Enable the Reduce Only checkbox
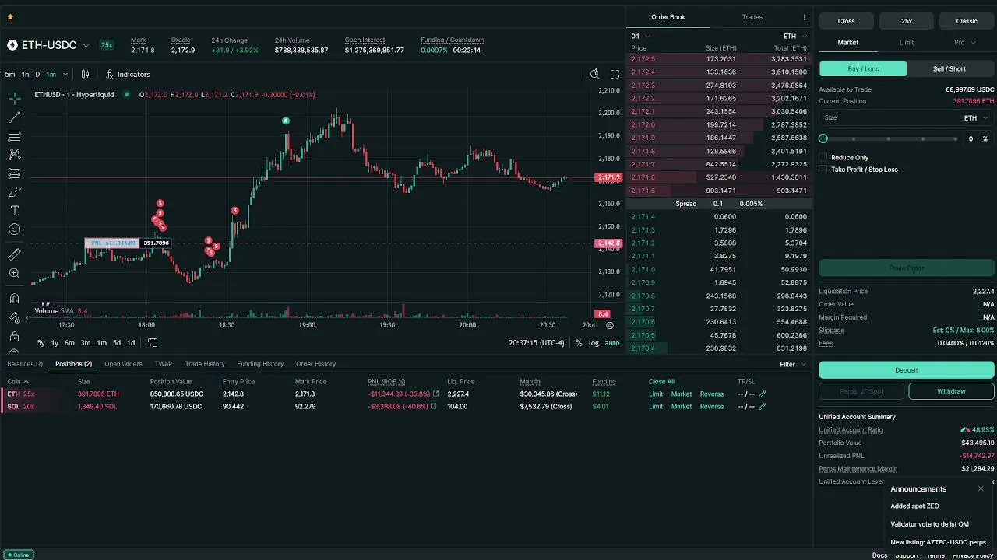The image size is (997, 560). point(823,157)
